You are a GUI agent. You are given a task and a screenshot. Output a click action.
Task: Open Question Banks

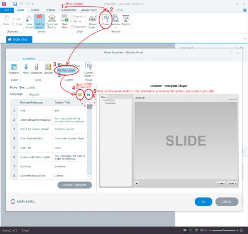[x=52, y=21]
